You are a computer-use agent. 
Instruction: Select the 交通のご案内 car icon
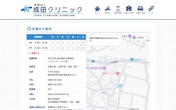tap(140, 9)
